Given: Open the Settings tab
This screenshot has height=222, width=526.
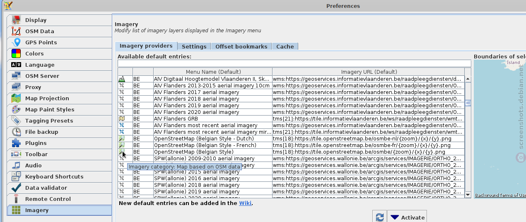Looking at the screenshot, I should click(194, 46).
